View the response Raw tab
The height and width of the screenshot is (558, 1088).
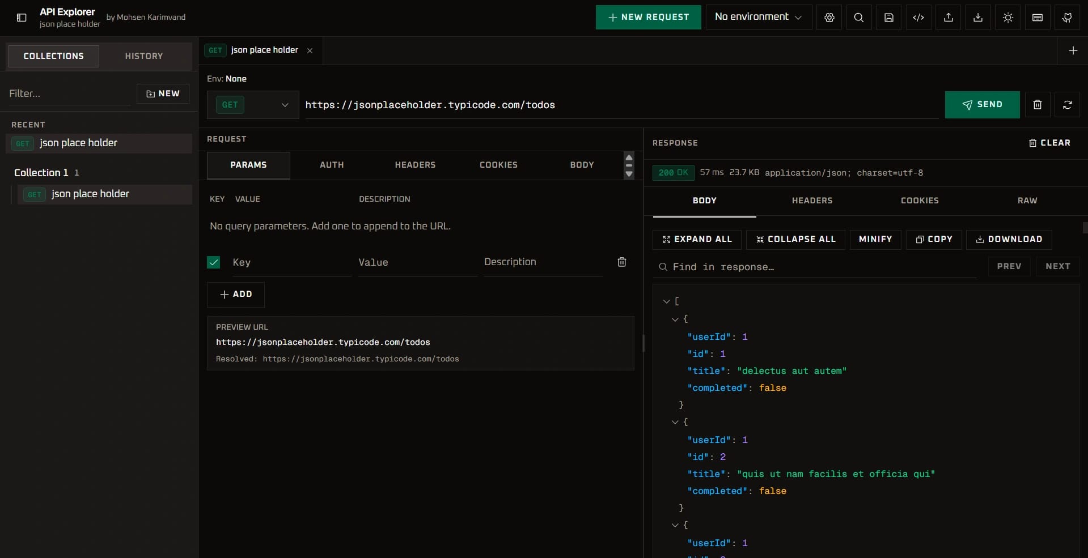(x=1027, y=201)
